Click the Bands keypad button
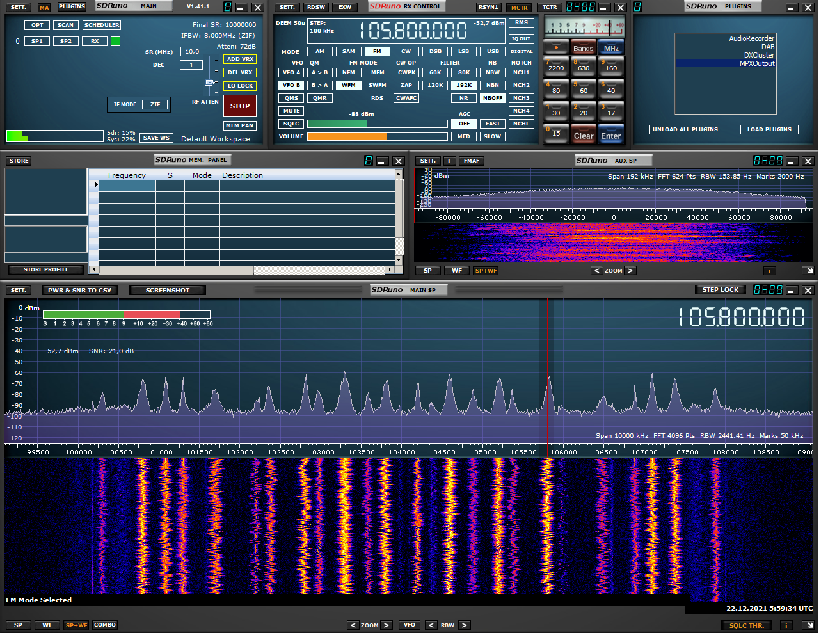Viewport: 821px width, 633px height. coord(583,48)
